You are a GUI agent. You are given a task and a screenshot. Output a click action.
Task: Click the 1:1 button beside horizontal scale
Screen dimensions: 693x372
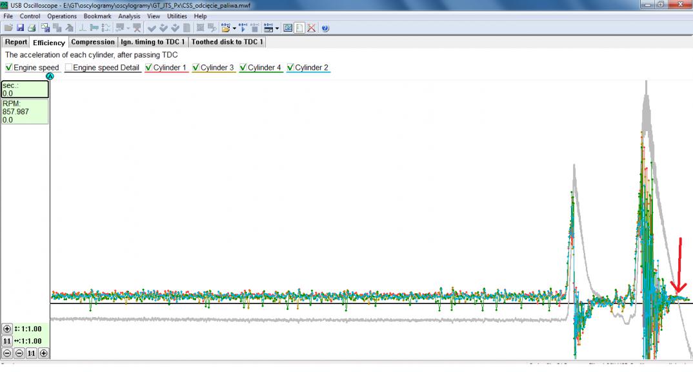7,341
